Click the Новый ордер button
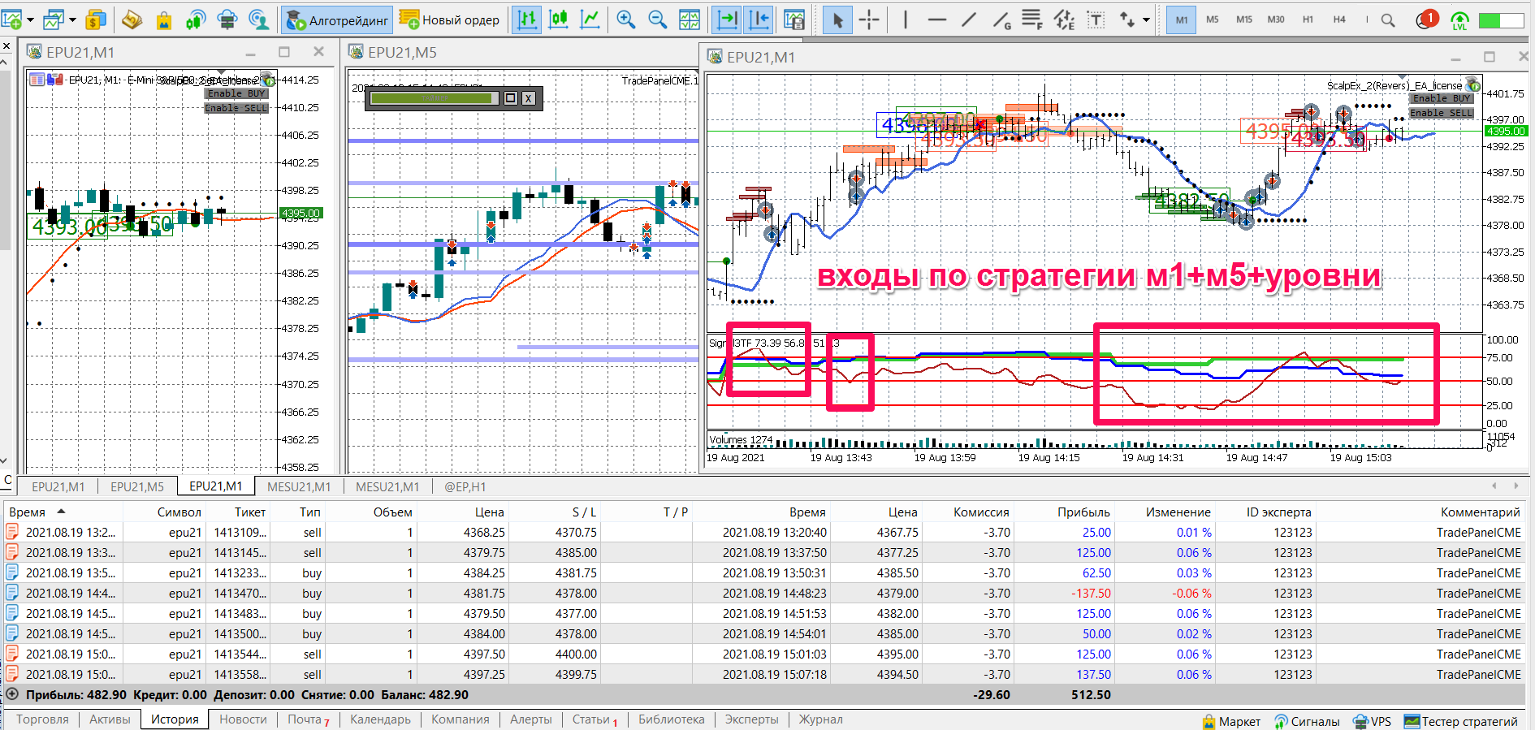This screenshot has width=1535, height=730. tap(450, 20)
